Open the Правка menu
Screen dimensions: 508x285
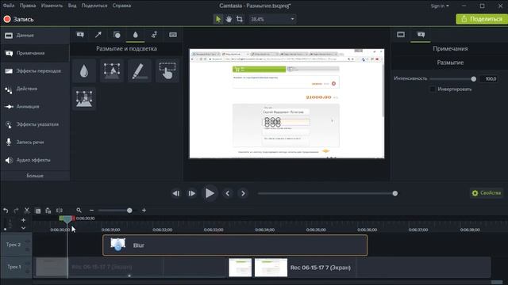click(28, 6)
